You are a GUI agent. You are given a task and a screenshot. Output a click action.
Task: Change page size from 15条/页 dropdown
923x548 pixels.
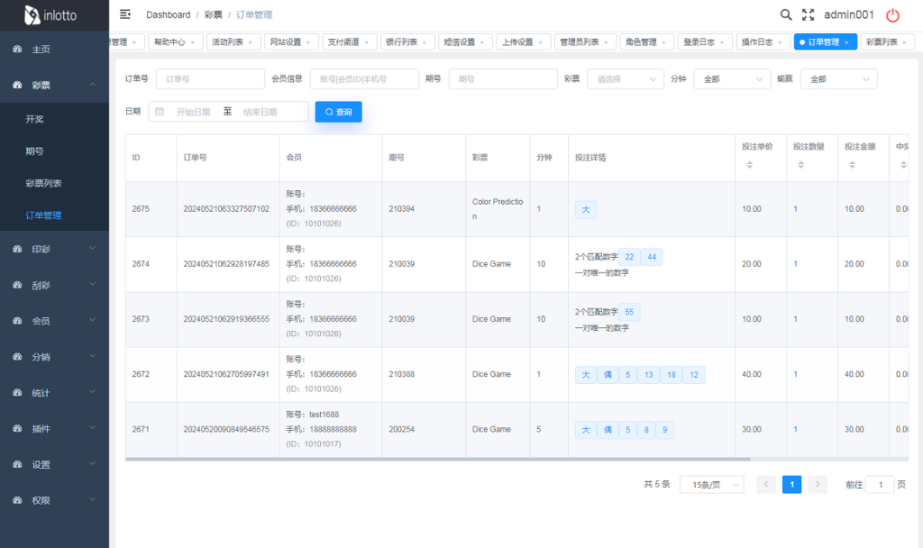point(711,485)
